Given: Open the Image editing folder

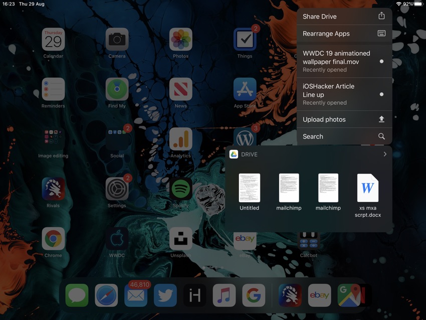Looking at the screenshot, I should point(53,139).
